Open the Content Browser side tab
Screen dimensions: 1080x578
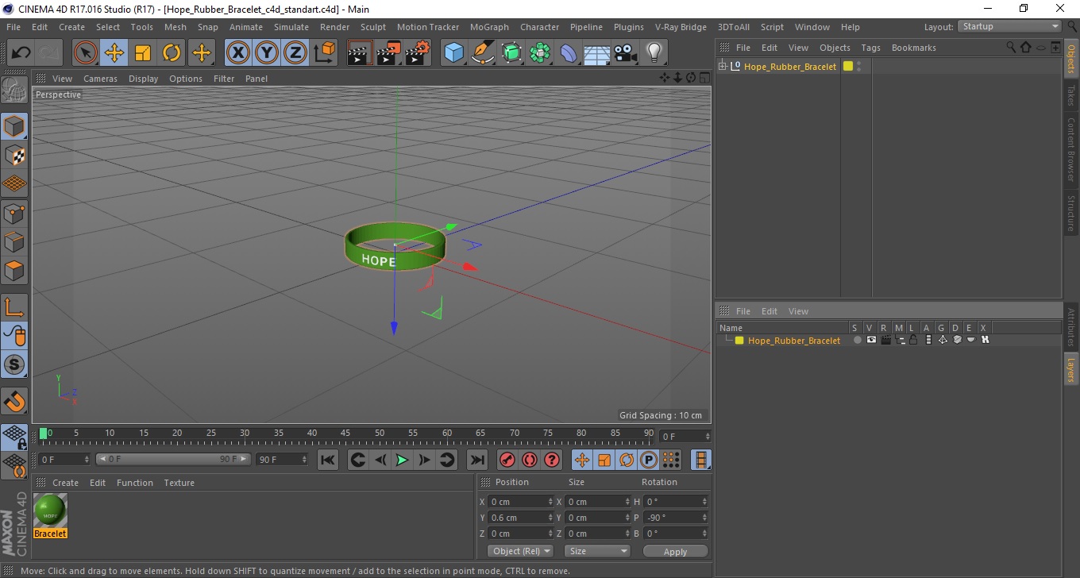(1071, 149)
